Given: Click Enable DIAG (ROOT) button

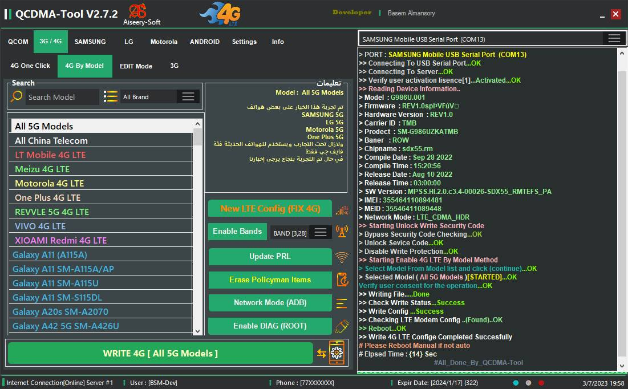Looking at the screenshot, I should click(270, 326).
